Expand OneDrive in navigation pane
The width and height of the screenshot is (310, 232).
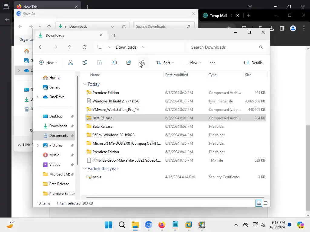tap(38, 97)
